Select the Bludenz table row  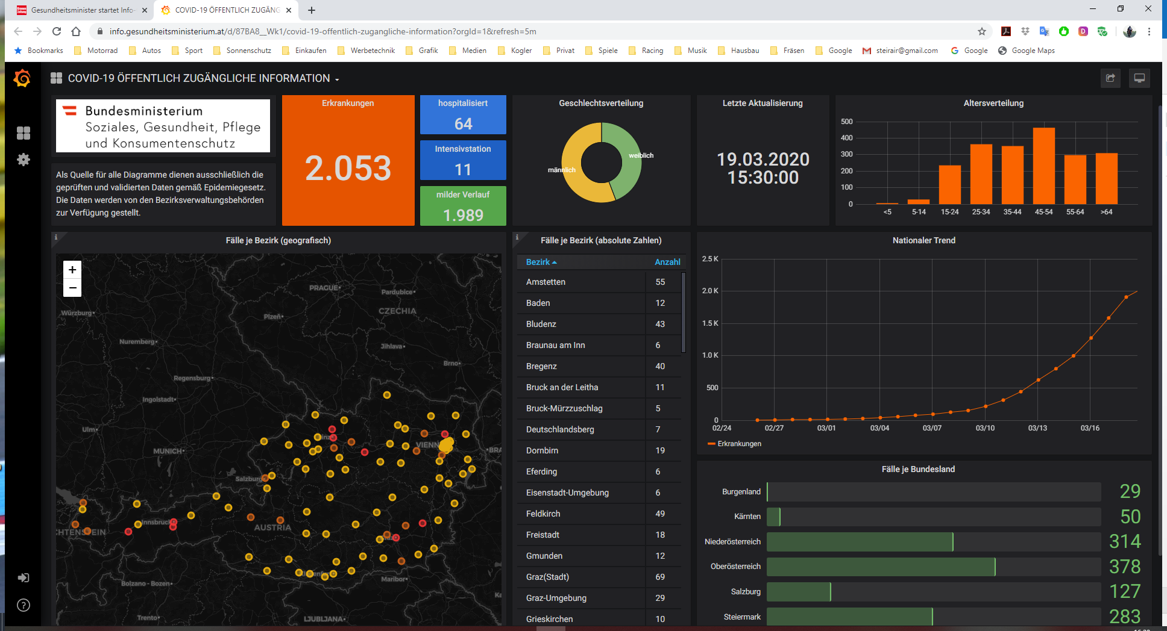point(599,324)
